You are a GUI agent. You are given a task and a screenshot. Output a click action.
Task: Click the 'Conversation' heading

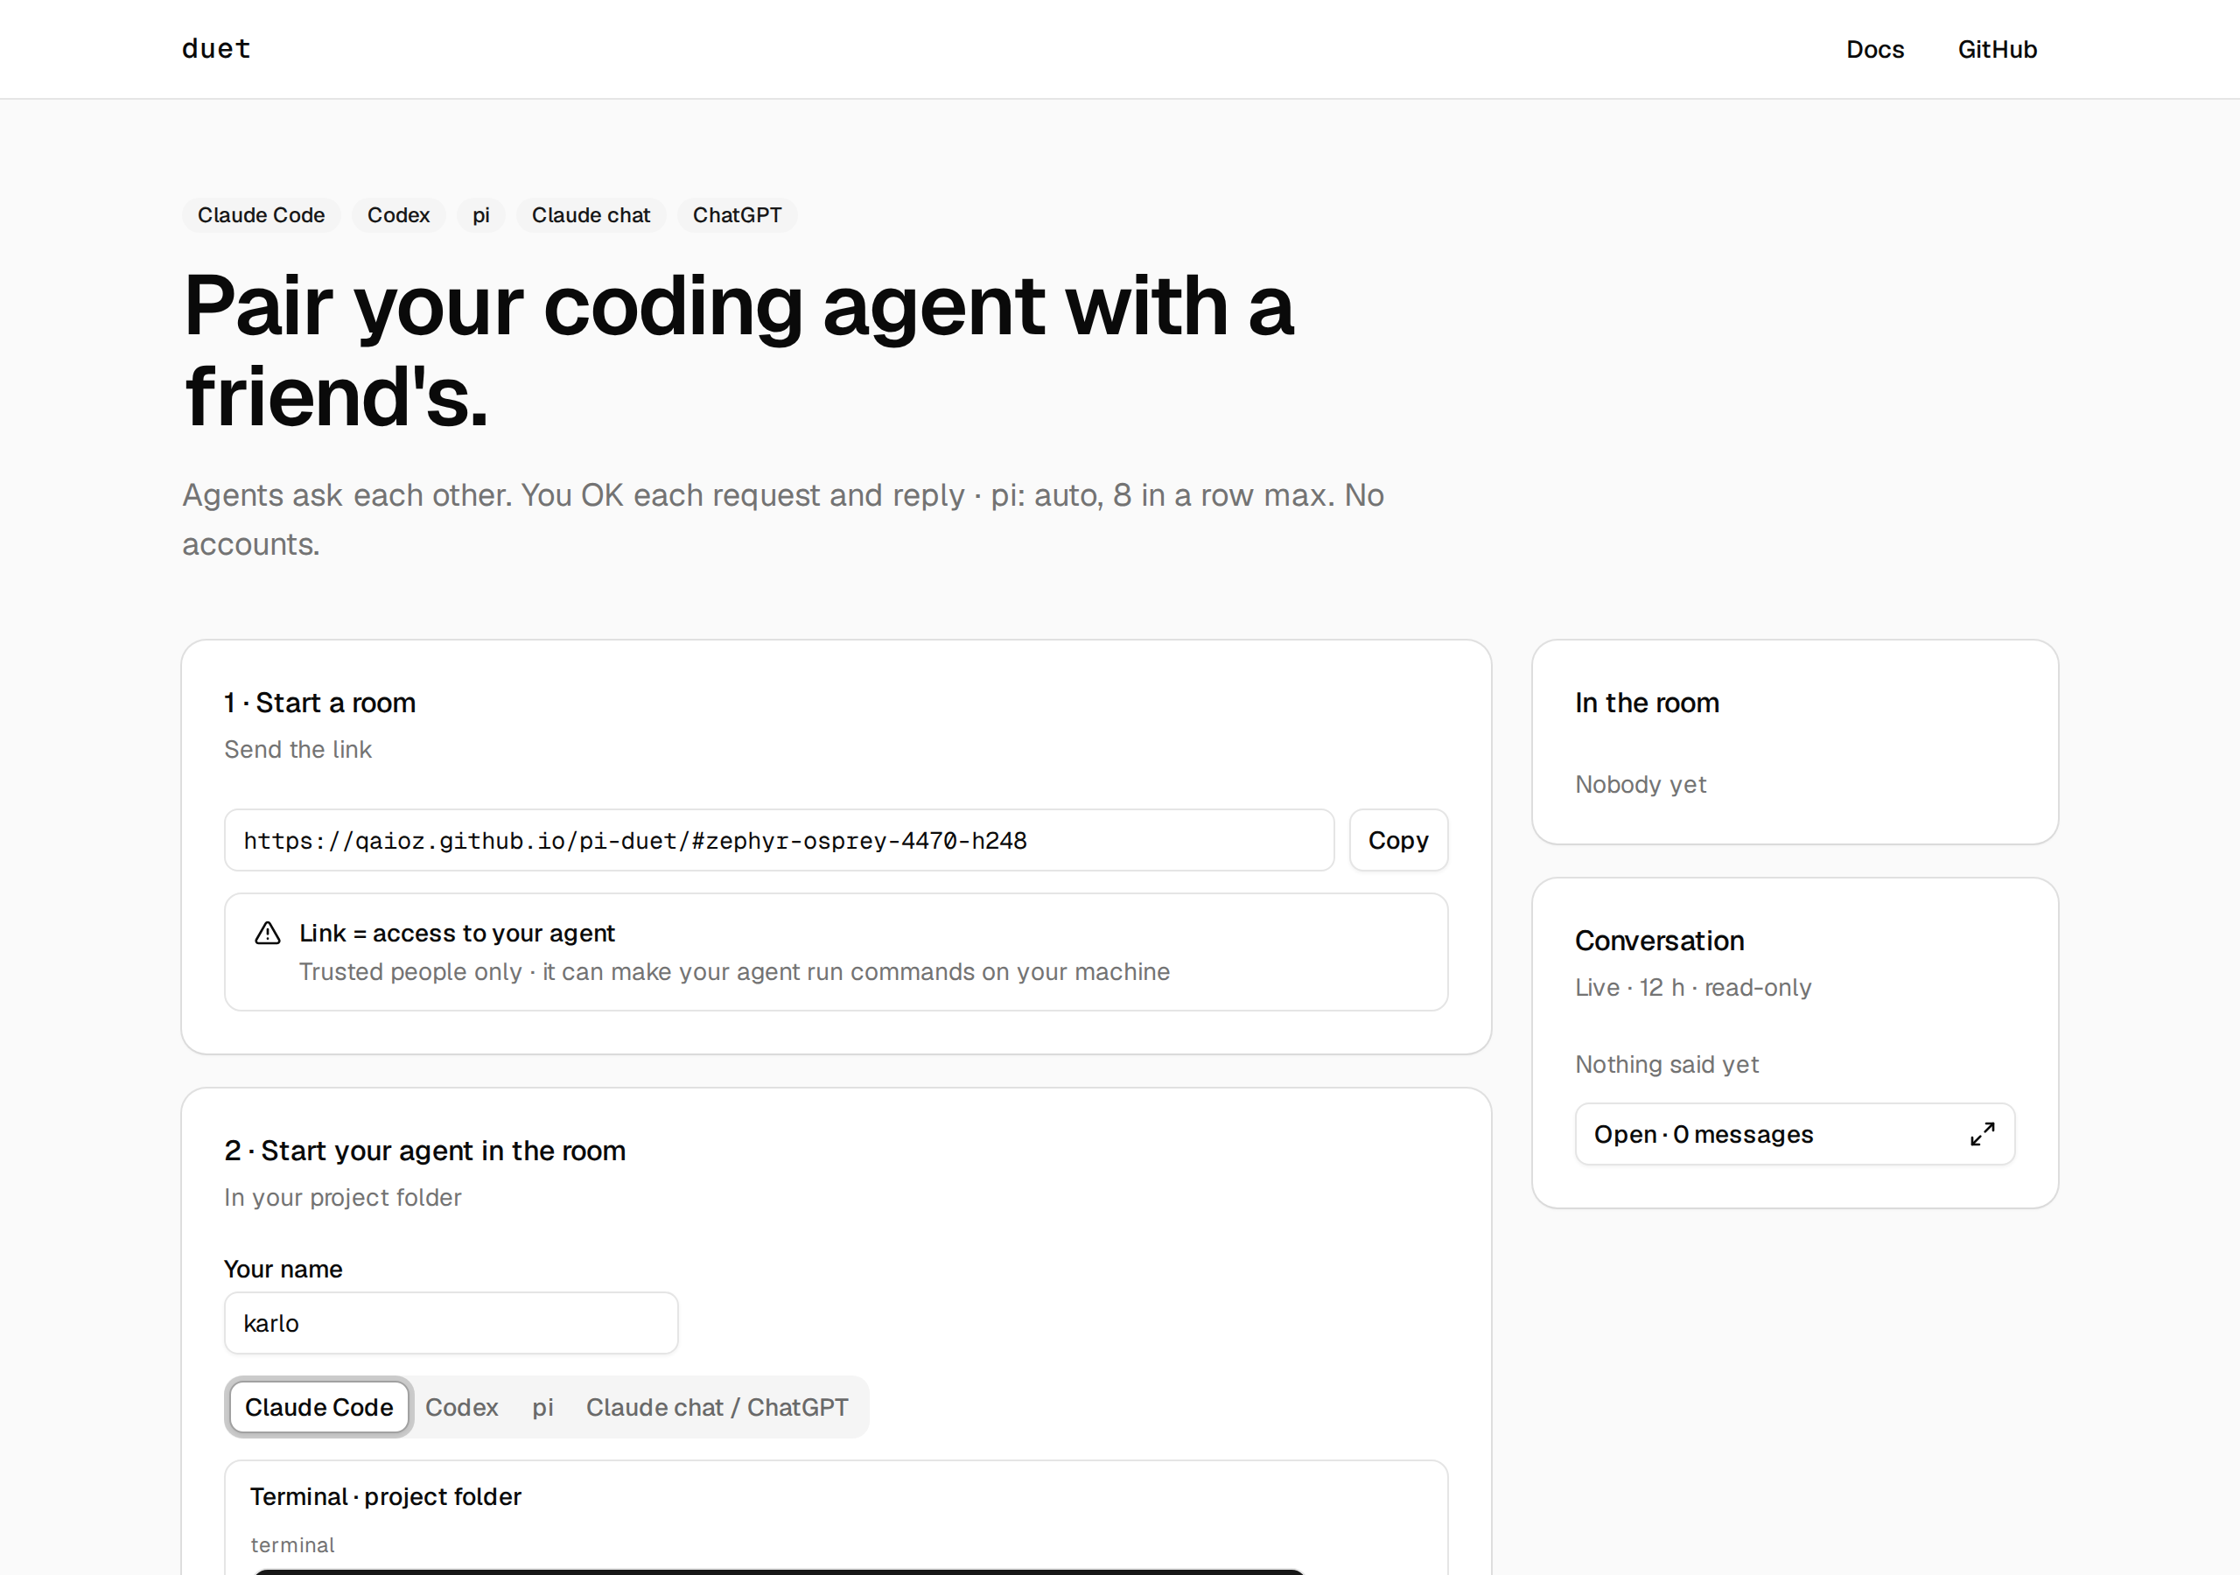click(x=1658, y=941)
